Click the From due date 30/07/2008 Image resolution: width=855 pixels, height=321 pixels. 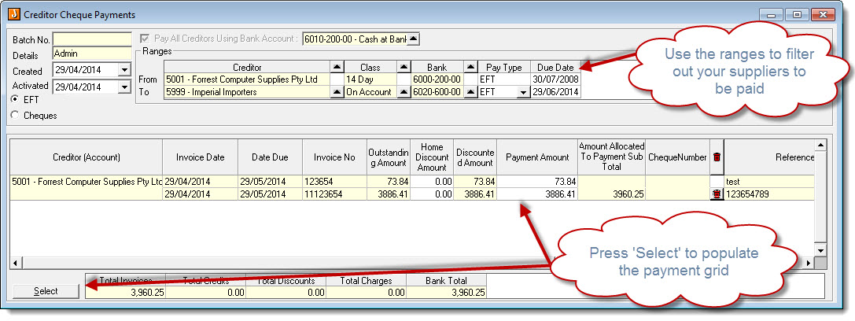coord(555,79)
